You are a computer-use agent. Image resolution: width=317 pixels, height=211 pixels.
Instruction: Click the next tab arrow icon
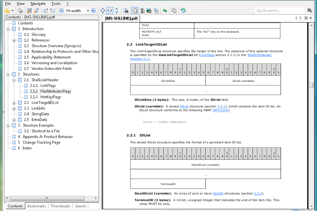pyautogui.click(x=301, y=18)
